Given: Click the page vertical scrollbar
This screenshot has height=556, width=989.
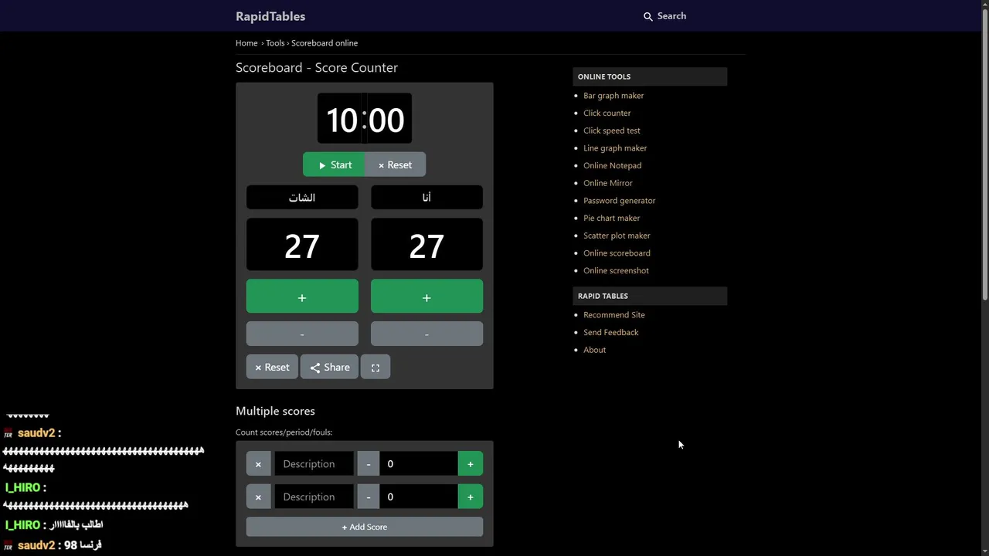Looking at the screenshot, I should coord(985,154).
